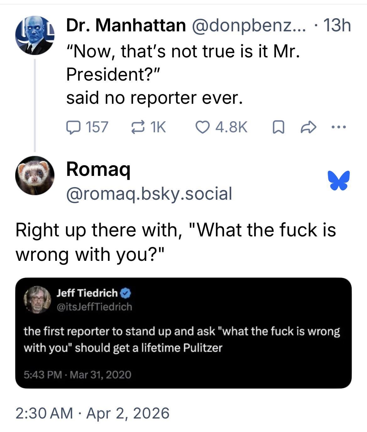367x432 pixels.
Task: Open Romaq's ferret profile picture
Action: [35, 176]
